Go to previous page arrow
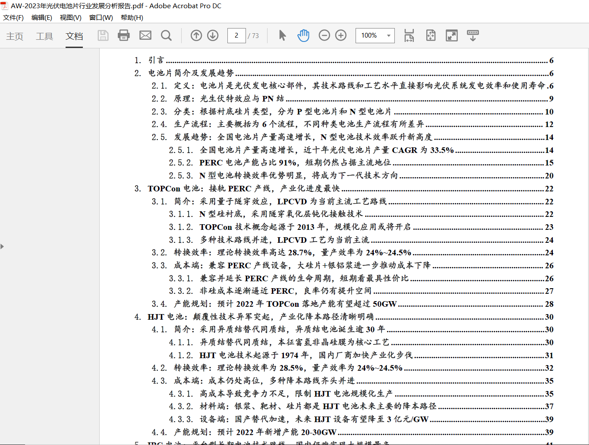The width and height of the screenshot is (589, 445). [196, 35]
